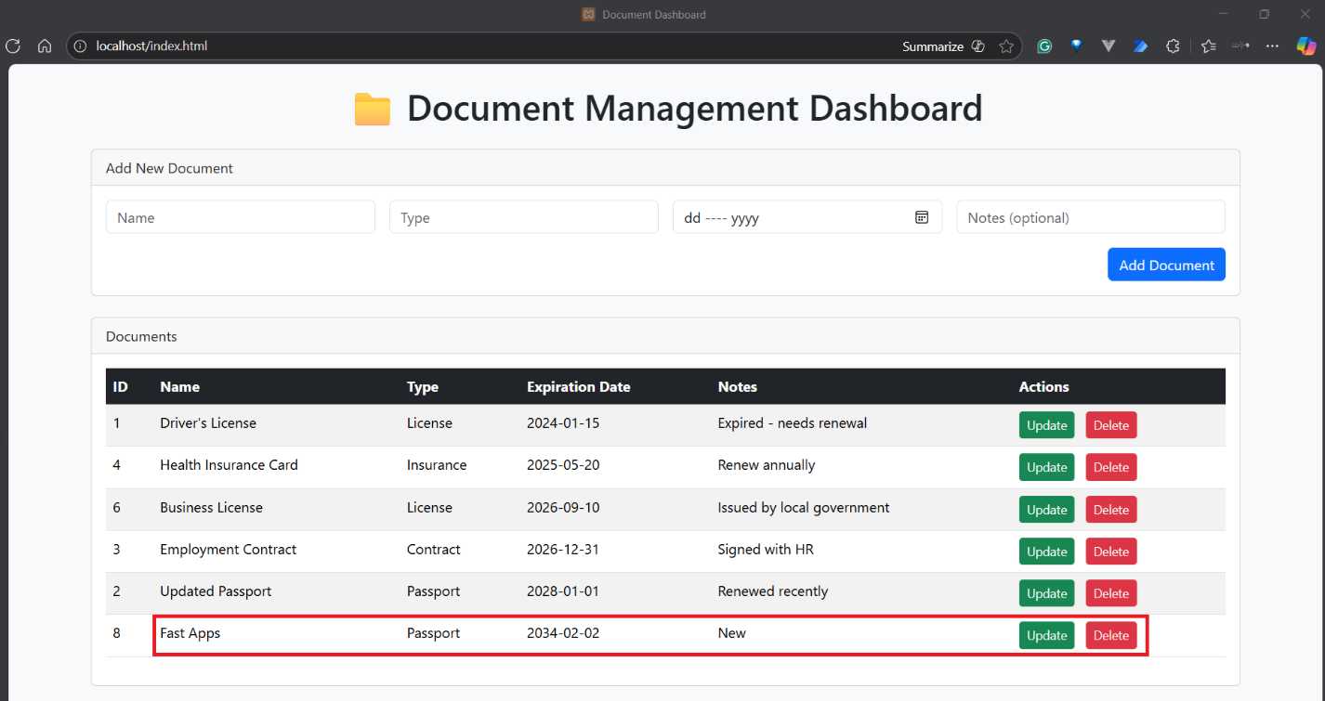
Task: Click the Business License name cell
Action: tap(211, 508)
